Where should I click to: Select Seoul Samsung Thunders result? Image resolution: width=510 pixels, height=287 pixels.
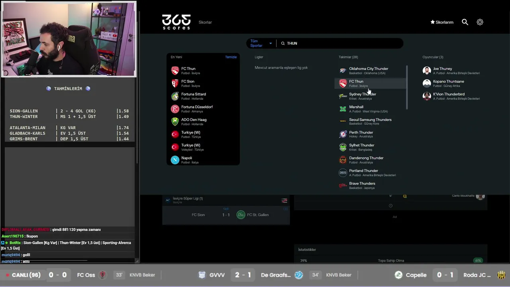pyautogui.click(x=371, y=122)
